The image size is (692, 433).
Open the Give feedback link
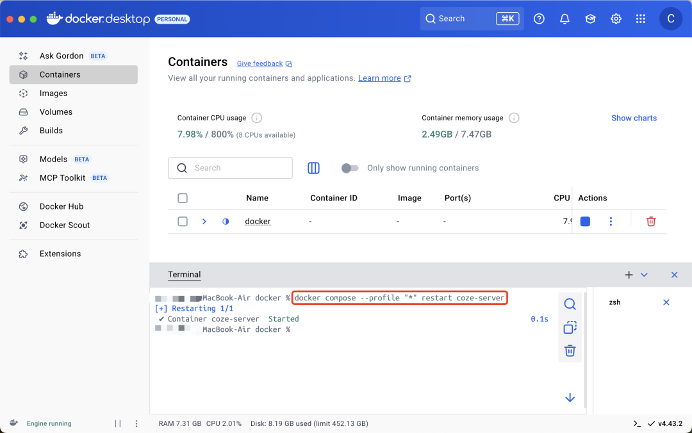click(259, 63)
